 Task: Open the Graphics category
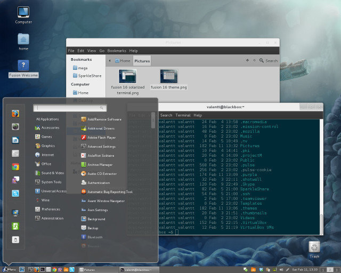pos(45,146)
